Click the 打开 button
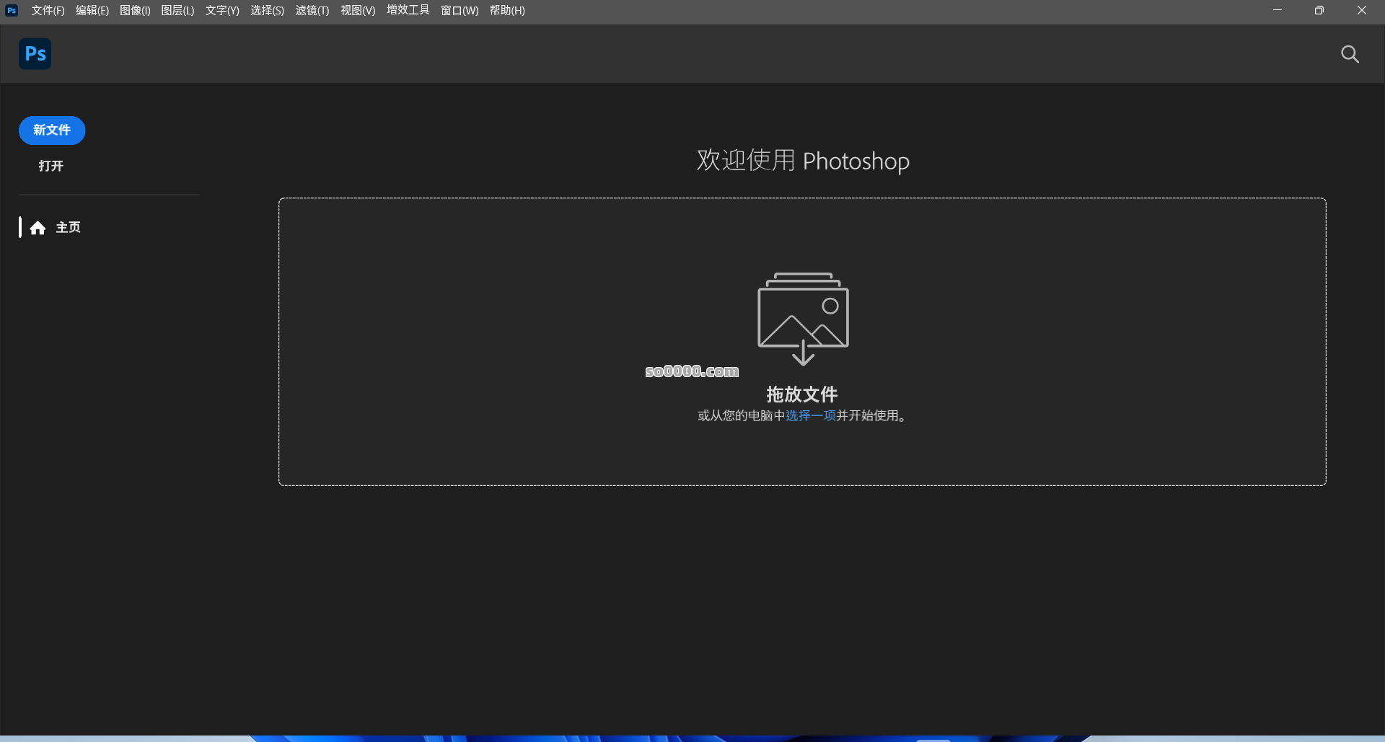This screenshot has height=742, width=1385. click(x=51, y=166)
